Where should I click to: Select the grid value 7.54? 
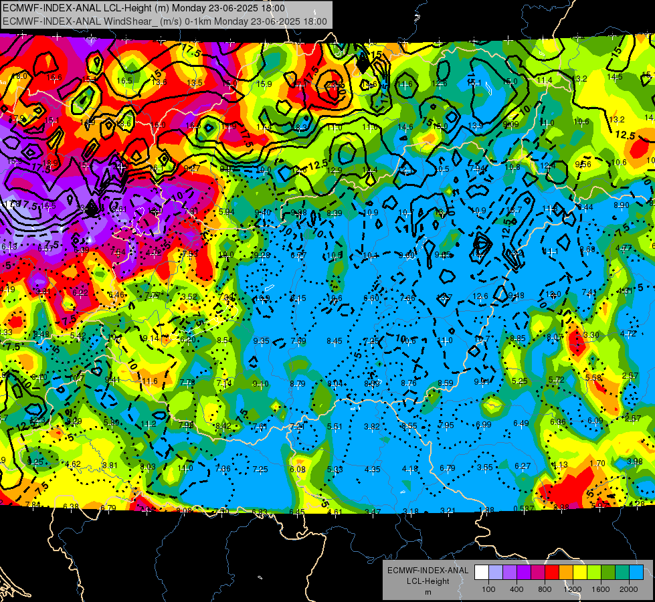tap(118, 252)
